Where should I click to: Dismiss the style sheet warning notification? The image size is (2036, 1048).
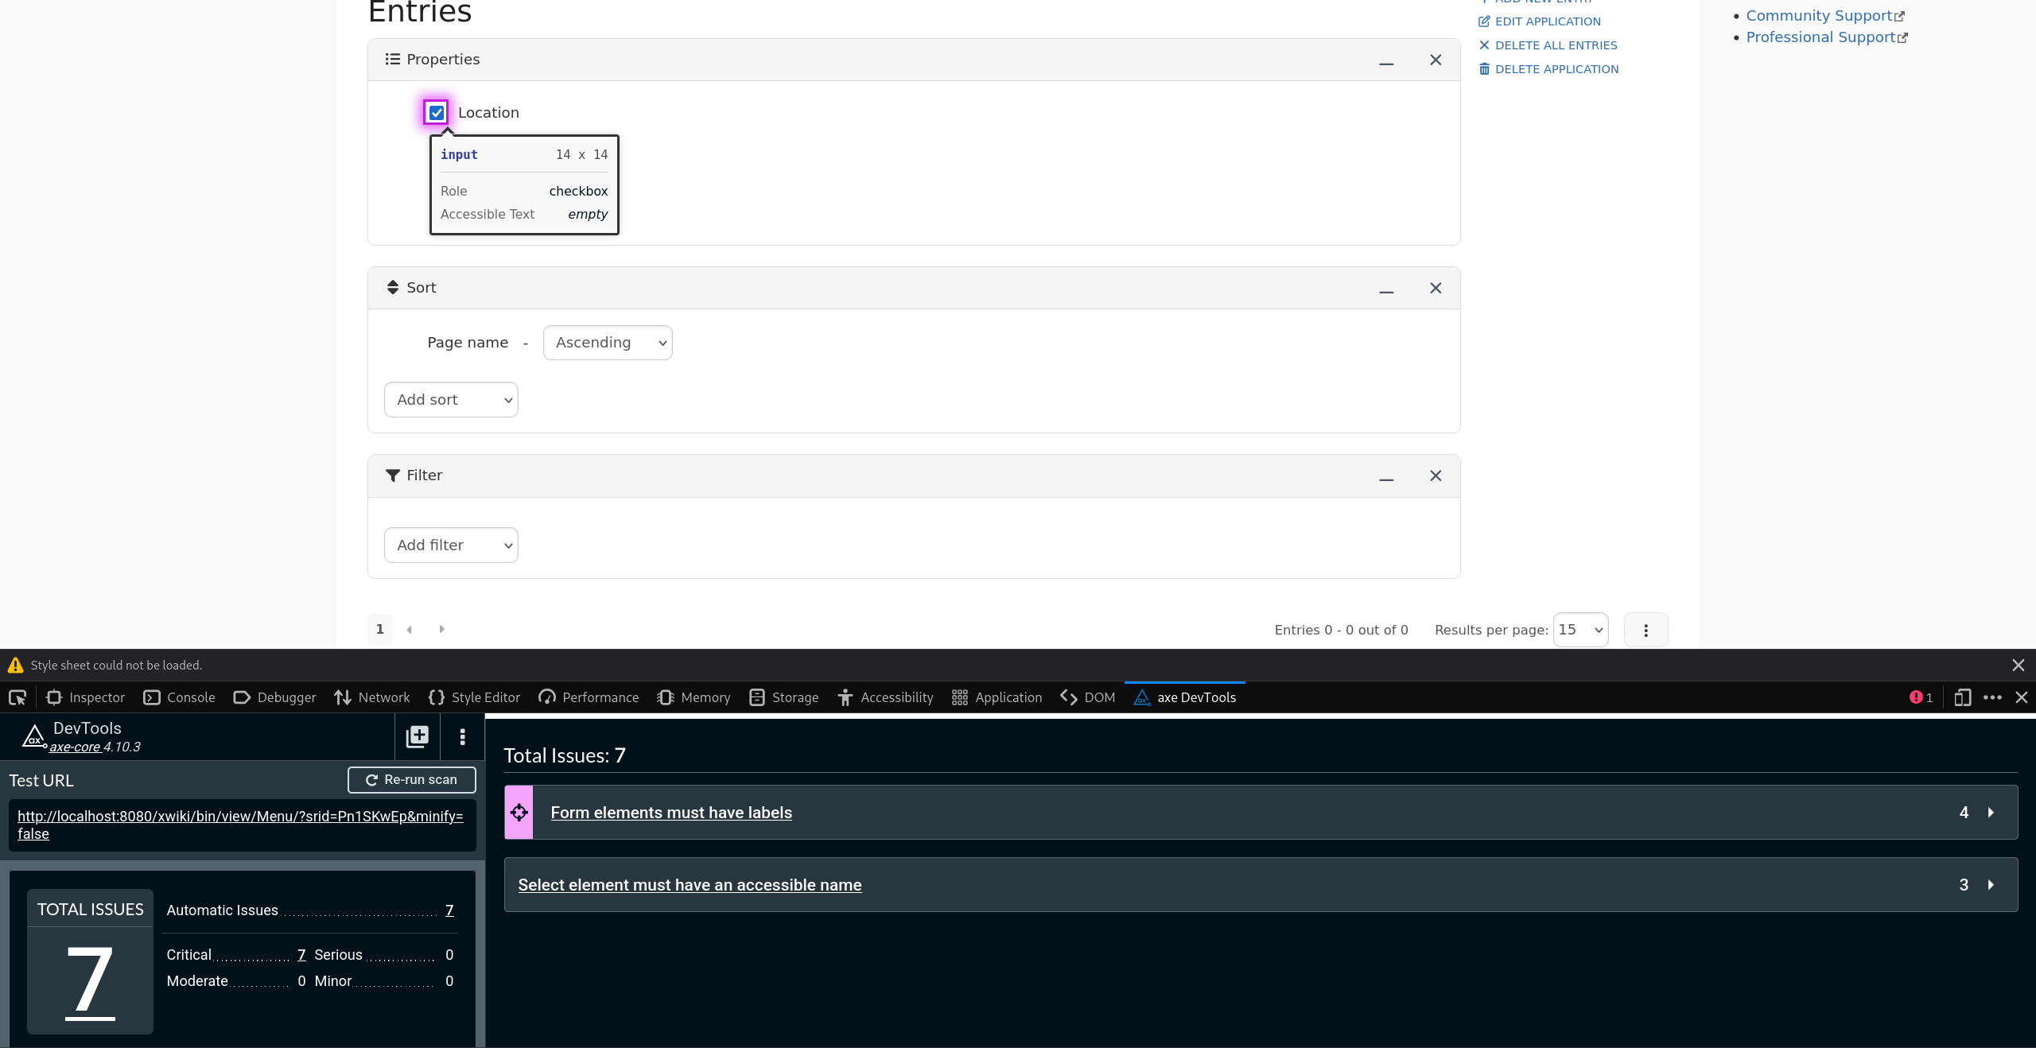pos(2018,666)
